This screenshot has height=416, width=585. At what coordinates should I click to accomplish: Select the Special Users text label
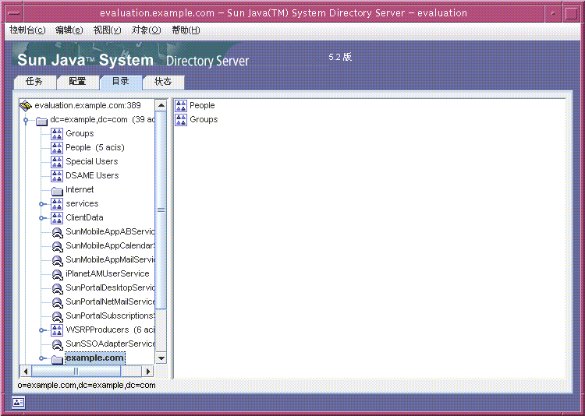tap(92, 162)
